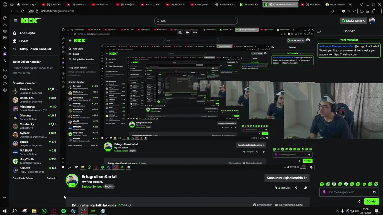Click the user icon right of share

click(x=306, y=188)
